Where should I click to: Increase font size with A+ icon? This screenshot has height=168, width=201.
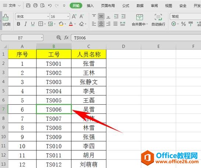pos(74,17)
